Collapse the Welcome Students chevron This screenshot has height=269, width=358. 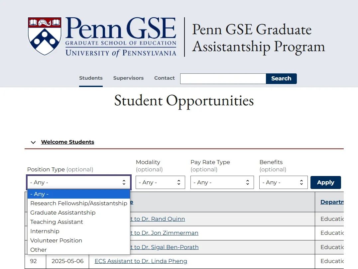click(x=33, y=142)
